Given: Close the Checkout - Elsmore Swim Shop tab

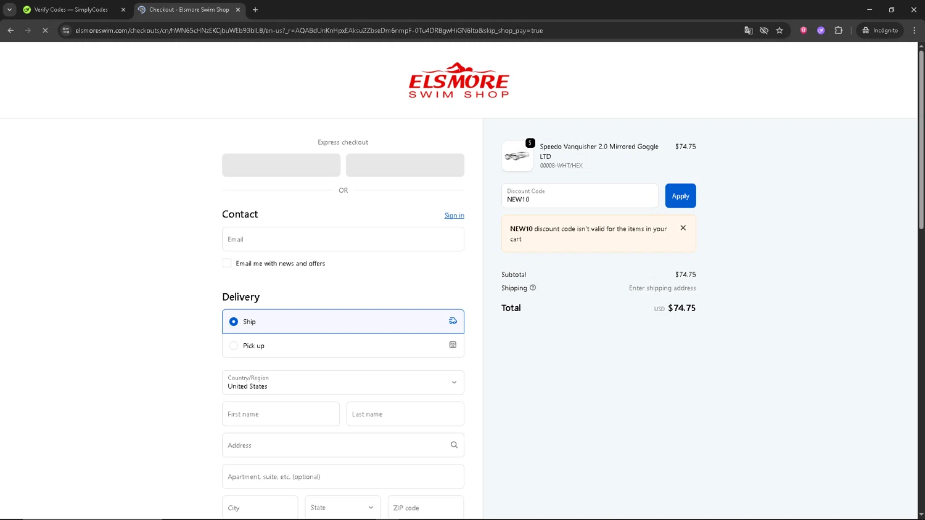Looking at the screenshot, I should [238, 10].
